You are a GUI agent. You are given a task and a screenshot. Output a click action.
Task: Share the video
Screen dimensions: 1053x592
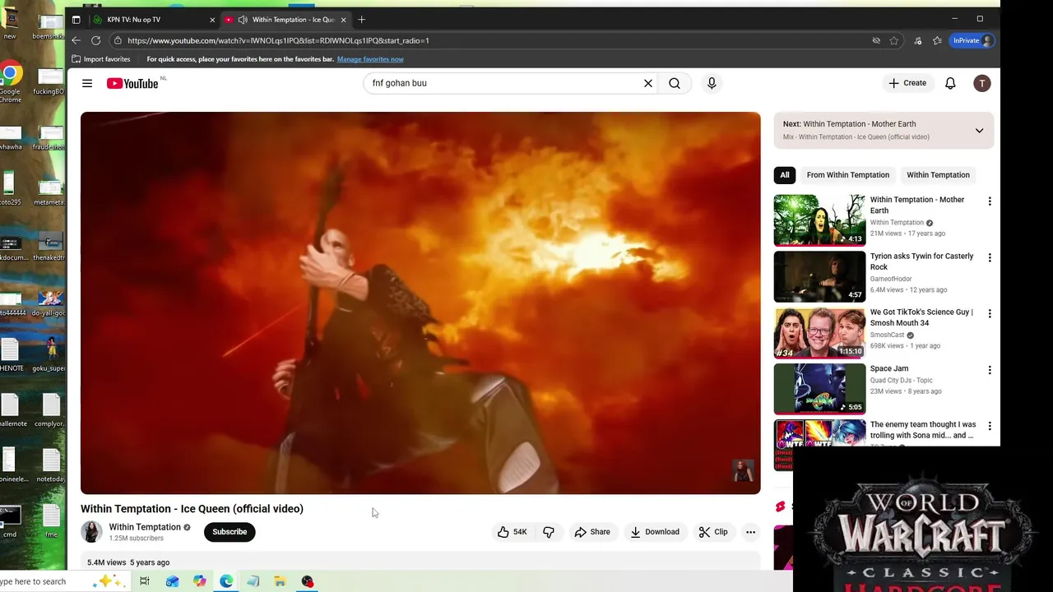point(592,532)
